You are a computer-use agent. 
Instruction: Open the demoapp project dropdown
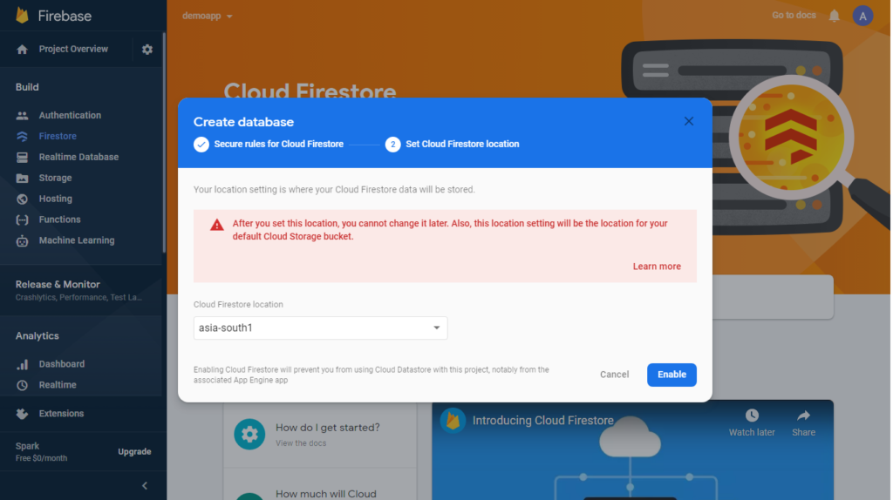[x=208, y=16]
